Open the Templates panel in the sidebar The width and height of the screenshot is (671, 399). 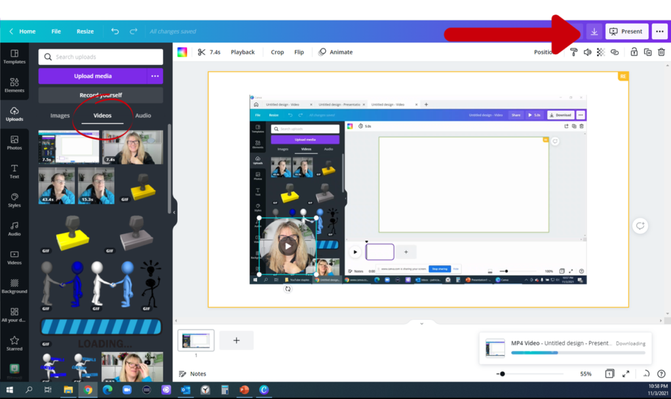click(x=14, y=57)
